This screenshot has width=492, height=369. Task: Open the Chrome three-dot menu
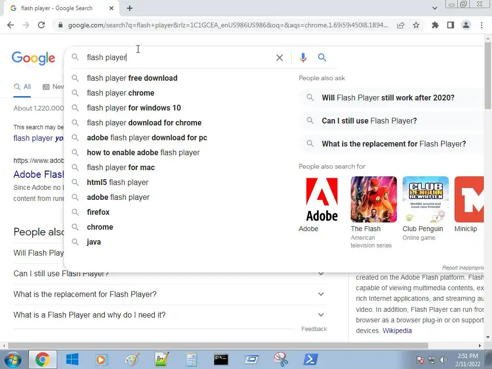tap(481, 25)
